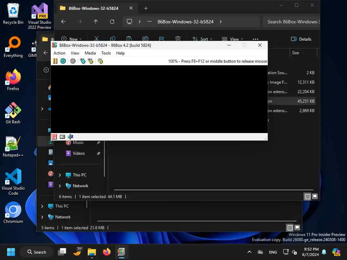Switch back Explorer window to details view
This screenshot has width=347, height=260.
click(290, 227)
